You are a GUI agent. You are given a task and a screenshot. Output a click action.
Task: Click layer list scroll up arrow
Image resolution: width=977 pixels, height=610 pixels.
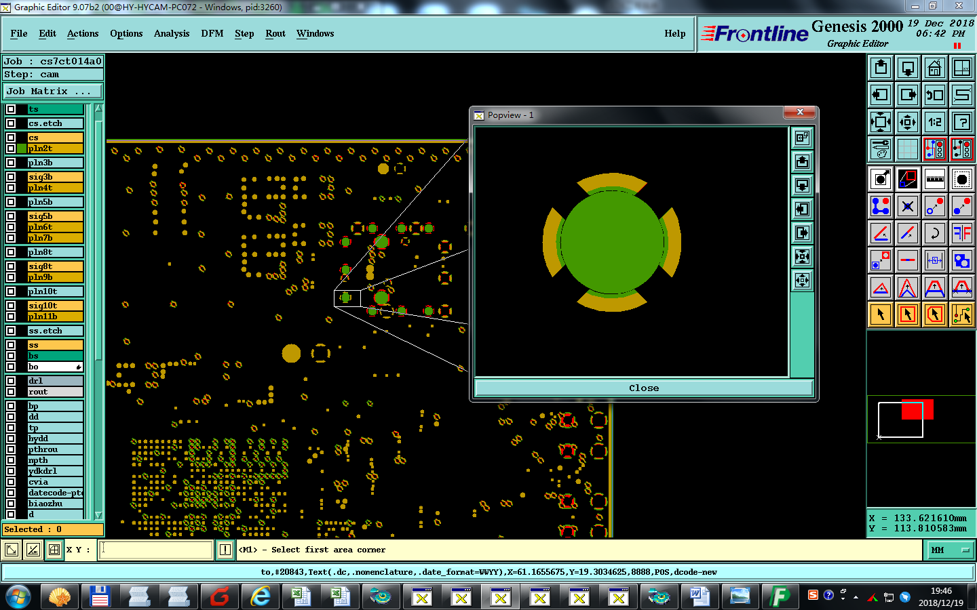98,108
